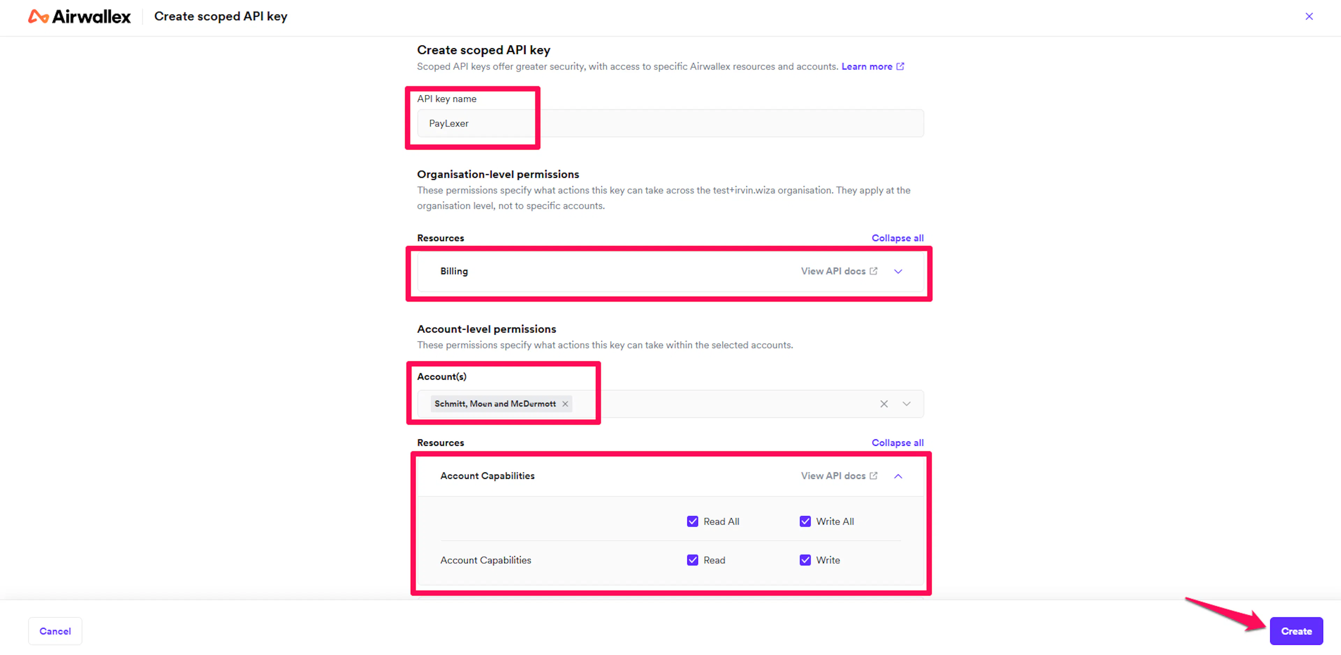Click the Airwallex logo
The image size is (1341, 655).
click(79, 17)
